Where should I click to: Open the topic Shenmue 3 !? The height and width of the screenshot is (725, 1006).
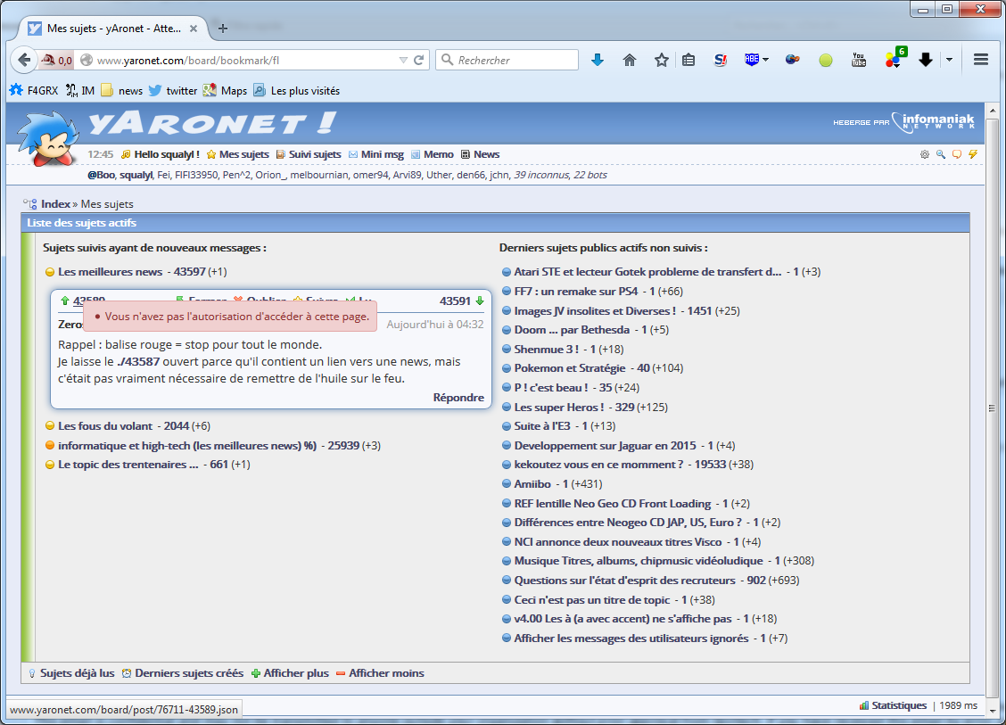pos(546,349)
